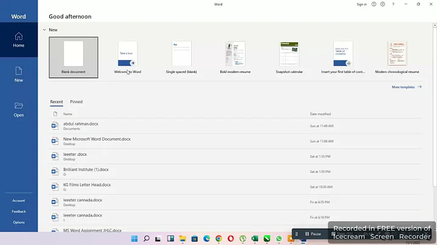This screenshot has height=245, width=437.
Task: Open New Microsoft Word Document.docx
Action: [235, 141]
